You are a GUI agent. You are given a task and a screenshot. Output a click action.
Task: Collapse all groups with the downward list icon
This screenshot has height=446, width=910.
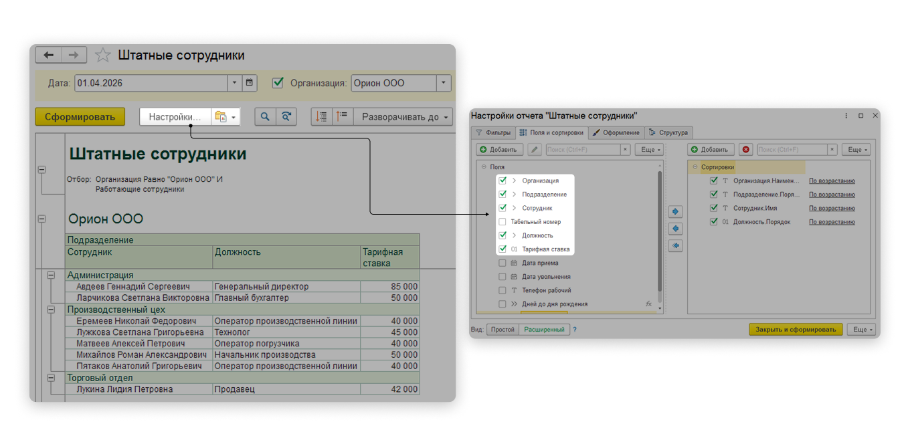322,116
